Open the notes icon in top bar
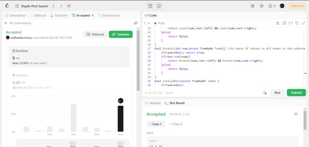The height and width of the screenshot is (147, 309). 159,6
